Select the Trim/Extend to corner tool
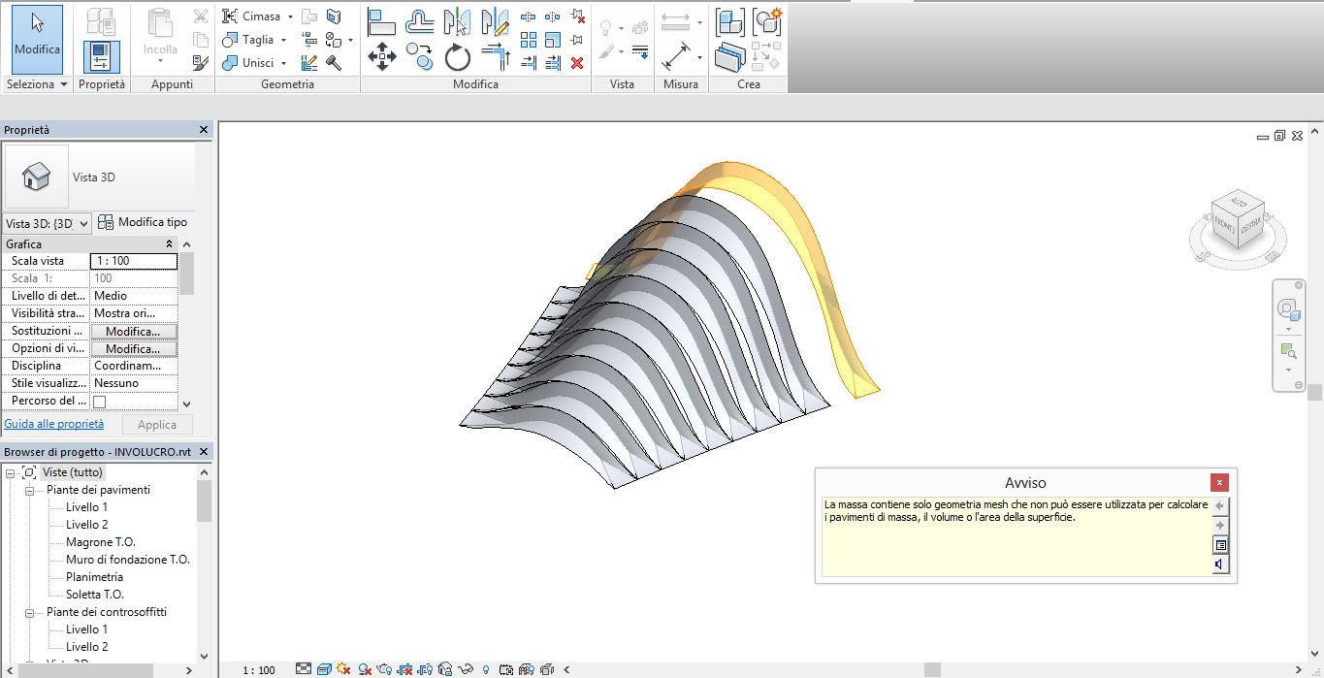Viewport: 1324px width, 678px height. pos(495,57)
